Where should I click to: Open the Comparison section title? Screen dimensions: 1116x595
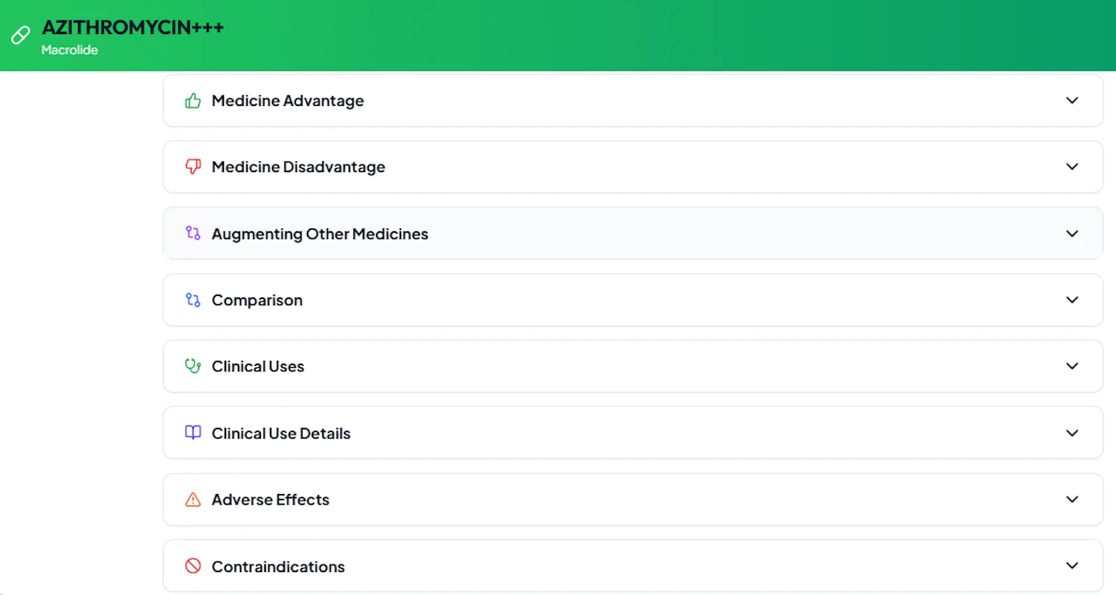pyautogui.click(x=257, y=300)
